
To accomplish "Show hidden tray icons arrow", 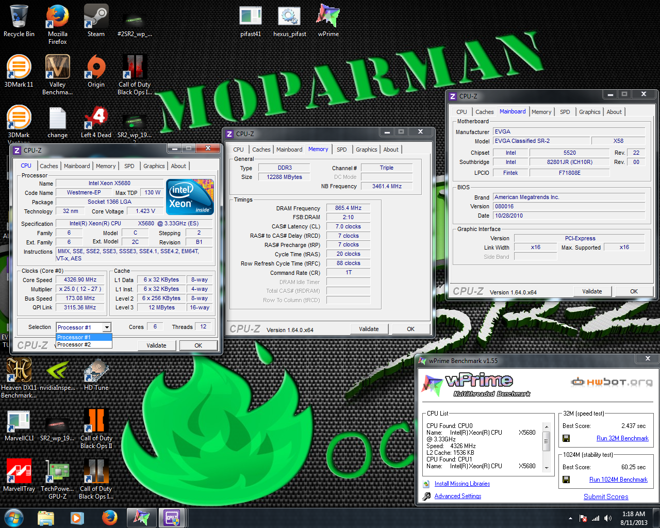I will 570,518.
